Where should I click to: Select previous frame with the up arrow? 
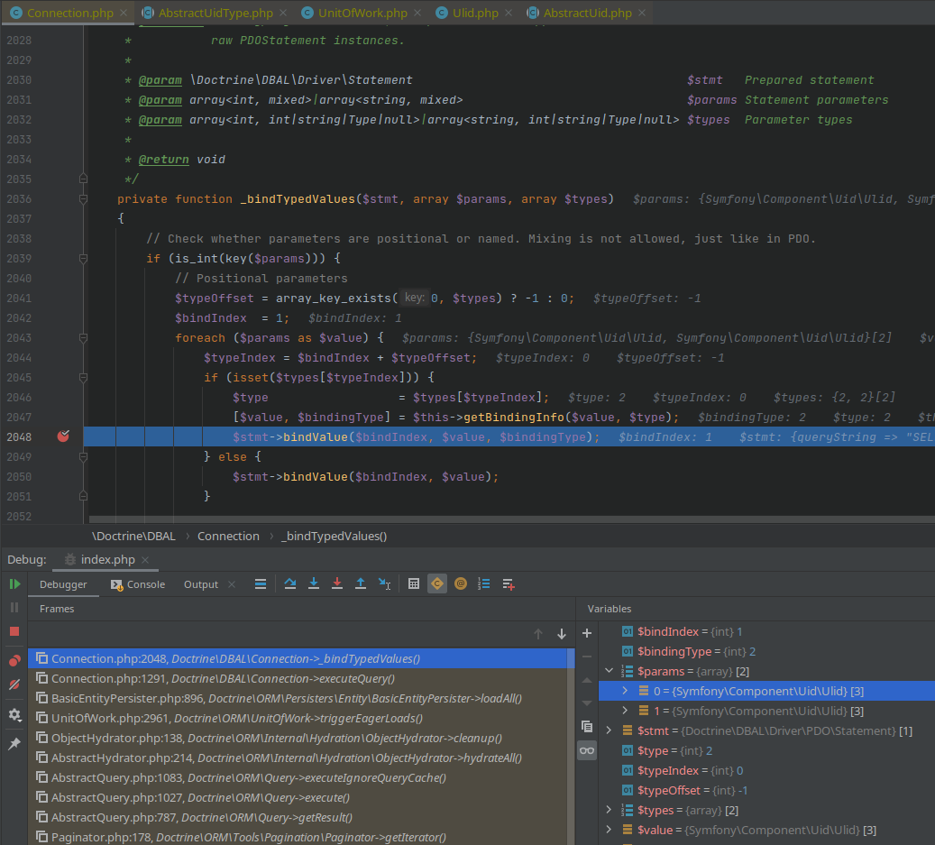pos(538,634)
